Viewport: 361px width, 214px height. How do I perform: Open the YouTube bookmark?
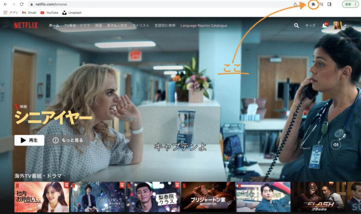click(49, 13)
